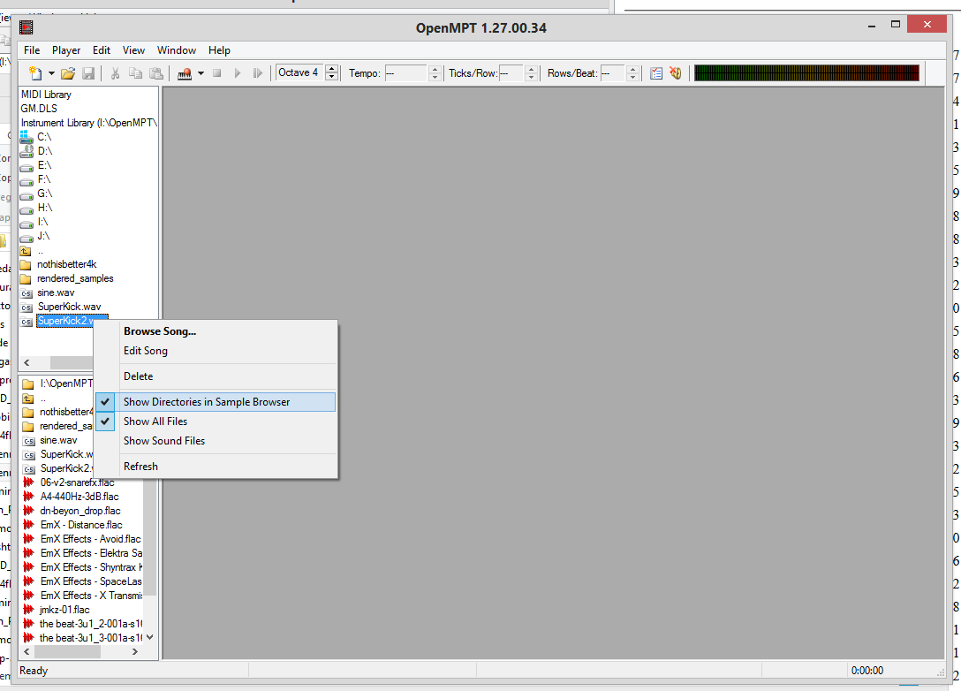
Task: Select EmX - Distance.flac sample
Action: (81, 525)
